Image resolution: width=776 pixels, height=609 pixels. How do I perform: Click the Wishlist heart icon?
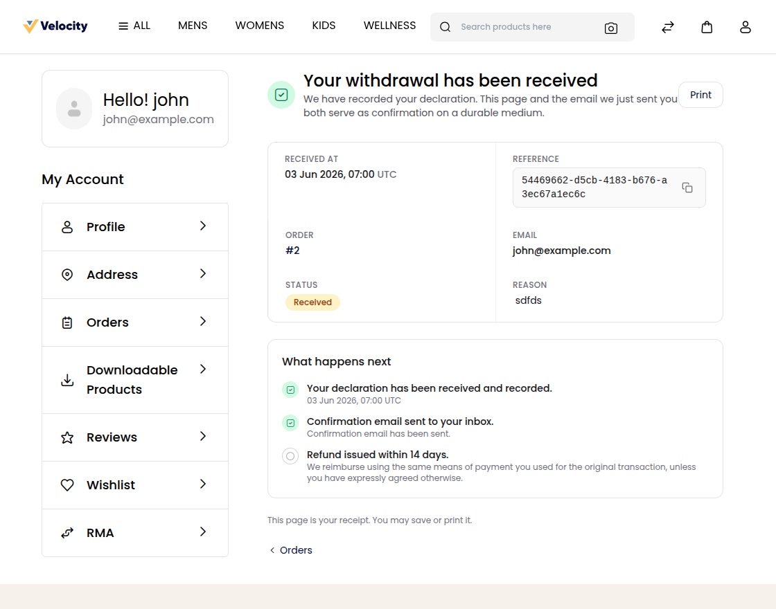67,485
